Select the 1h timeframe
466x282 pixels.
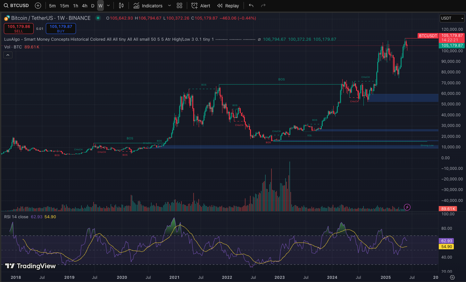(x=76, y=6)
